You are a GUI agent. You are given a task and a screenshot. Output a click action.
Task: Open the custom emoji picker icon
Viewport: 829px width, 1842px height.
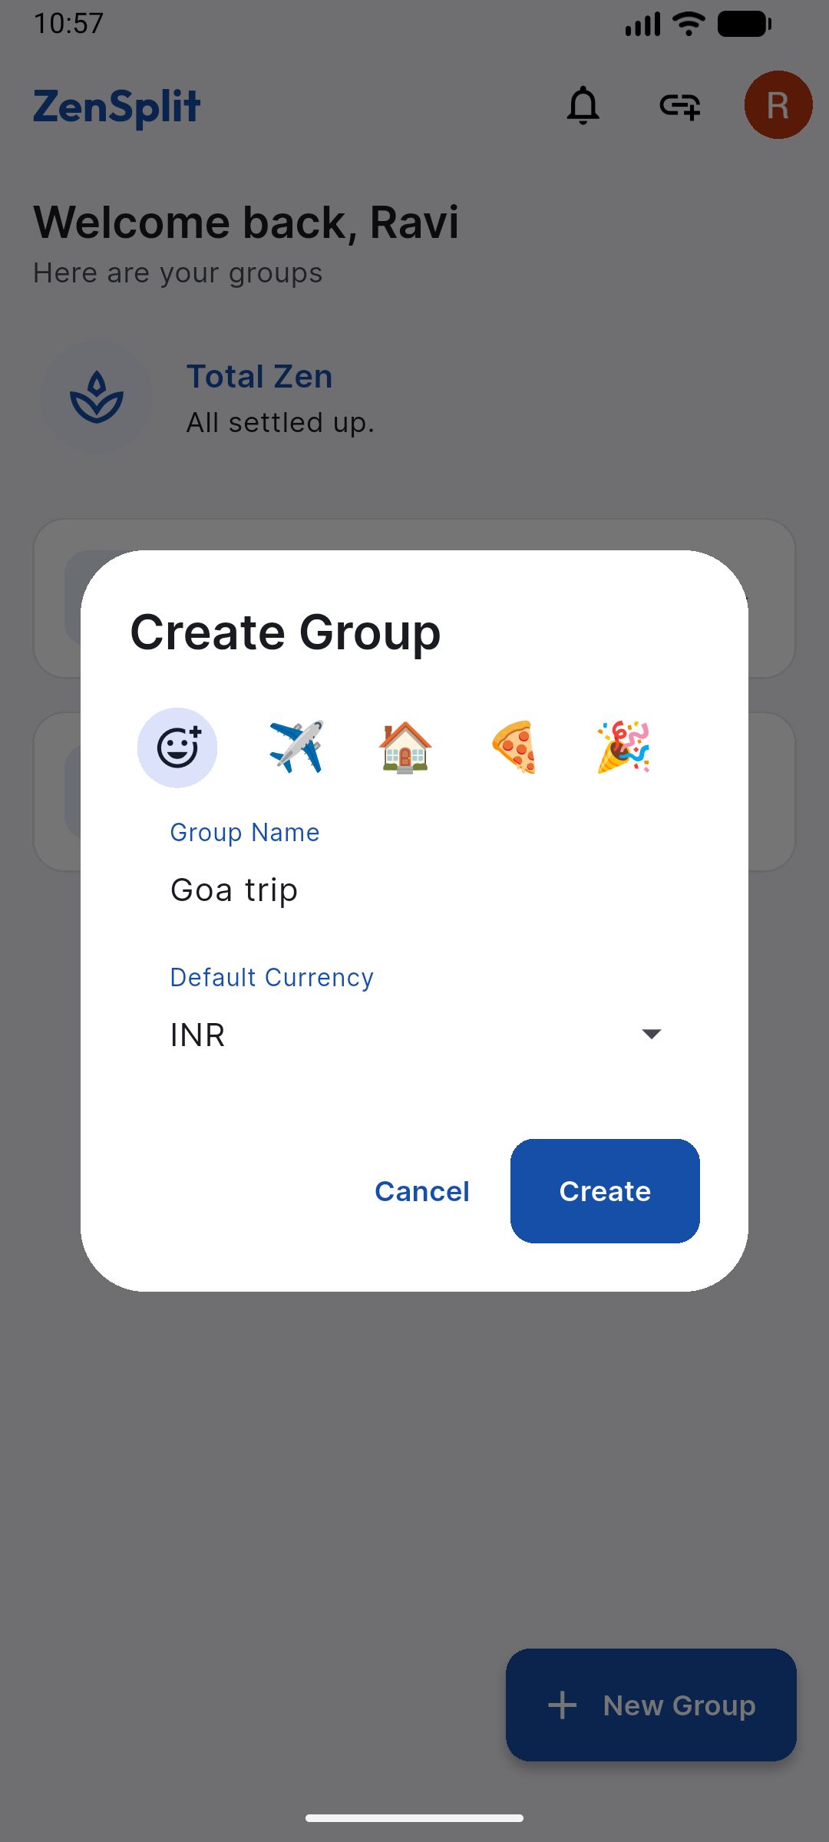(x=177, y=748)
